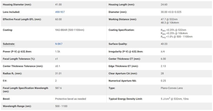213x111 pixels.
Task: Click the Housing Length (mm) label
Action: [x=121, y=5]
